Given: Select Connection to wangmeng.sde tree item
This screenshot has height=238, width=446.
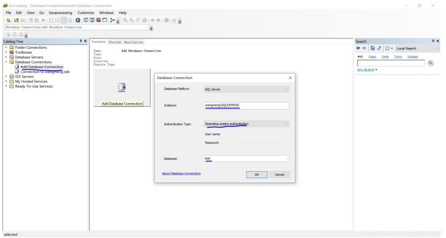Looking at the screenshot, I should (x=45, y=72).
